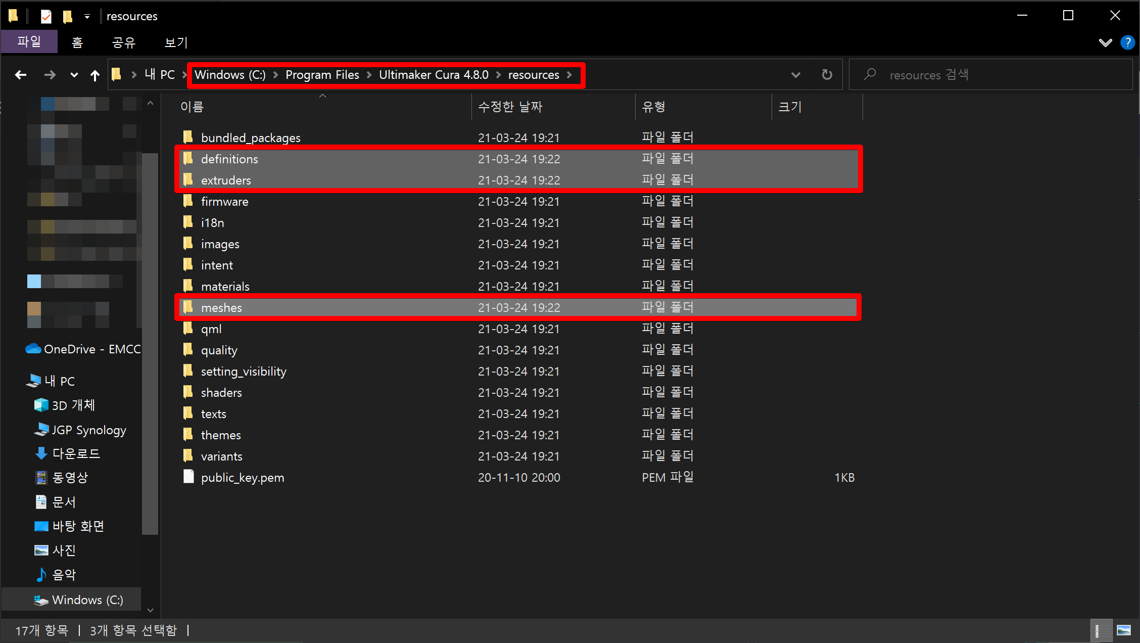Expand the ribbon with the chevron
The height and width of the screenshot is (643, 1140).
1105,42
